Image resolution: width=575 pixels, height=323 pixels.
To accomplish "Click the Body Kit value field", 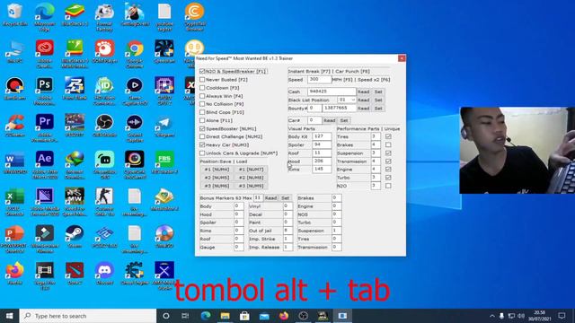I will [x=322, y=136].
